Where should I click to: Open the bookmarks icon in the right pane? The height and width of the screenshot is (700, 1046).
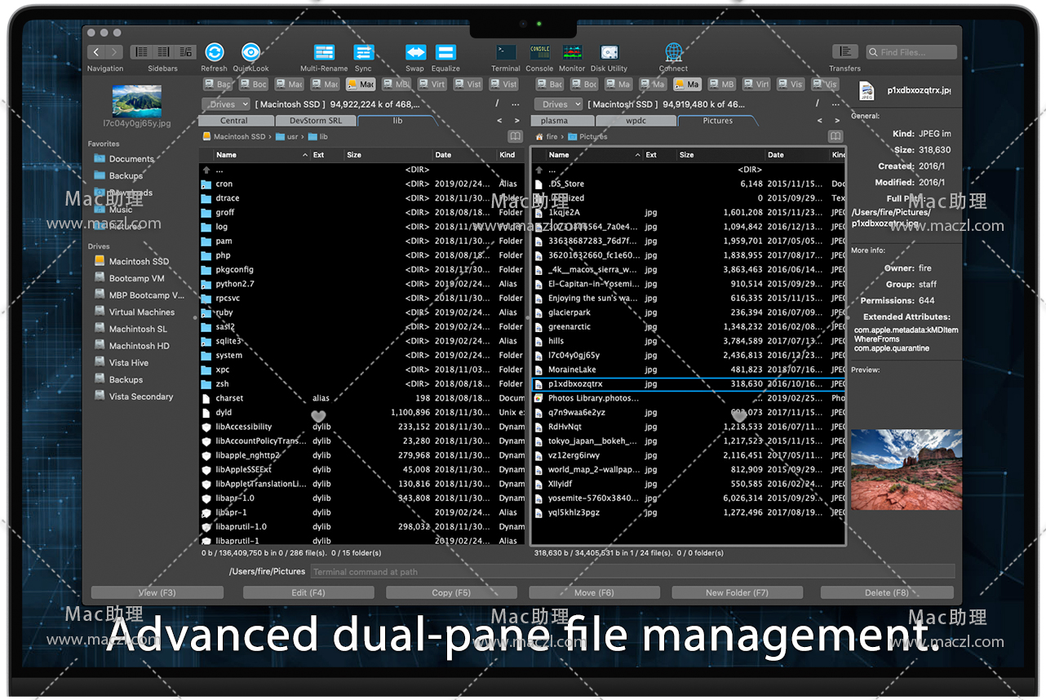click(x=835, y=136)
